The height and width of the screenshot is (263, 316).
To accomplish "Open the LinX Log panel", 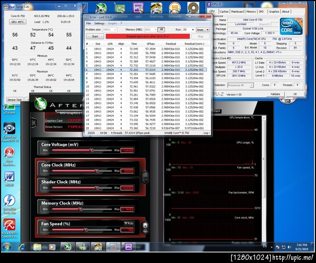I will point(206,133).
